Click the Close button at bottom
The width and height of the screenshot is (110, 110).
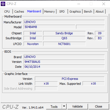click(x=98, y=106)
